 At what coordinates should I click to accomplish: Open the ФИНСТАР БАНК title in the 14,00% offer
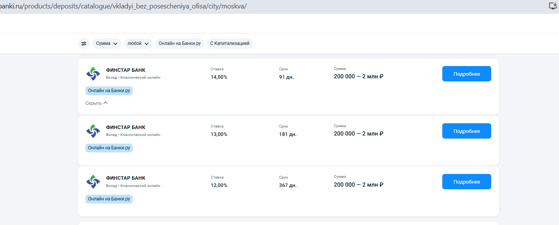click(x=126, y=70)
